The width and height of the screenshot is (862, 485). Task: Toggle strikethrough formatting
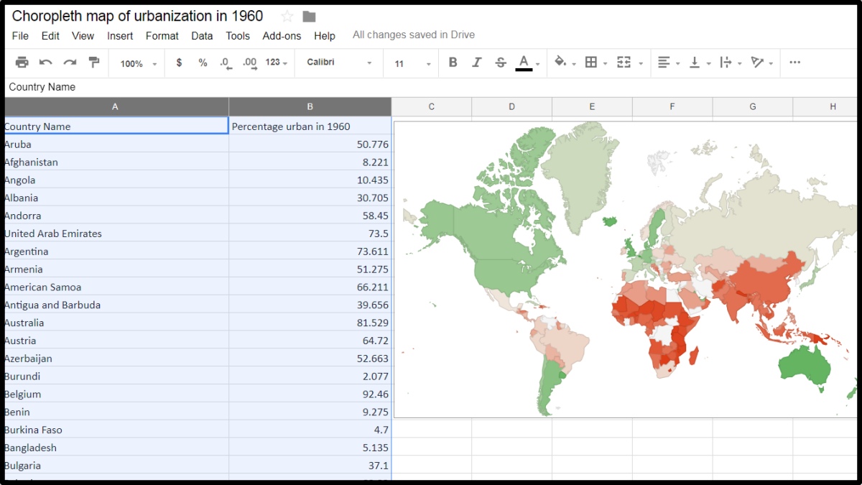[501, 63]
